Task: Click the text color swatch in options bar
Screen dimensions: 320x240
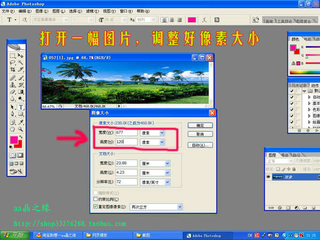Action: [191, 20]
